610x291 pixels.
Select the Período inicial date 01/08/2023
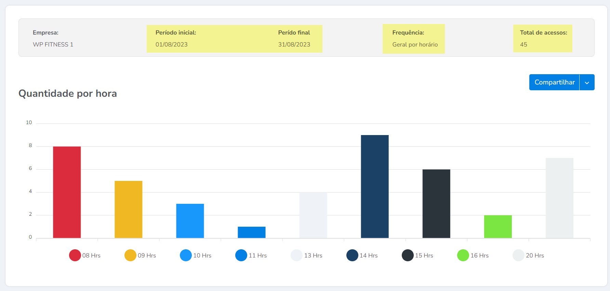[x=172, y=44]
